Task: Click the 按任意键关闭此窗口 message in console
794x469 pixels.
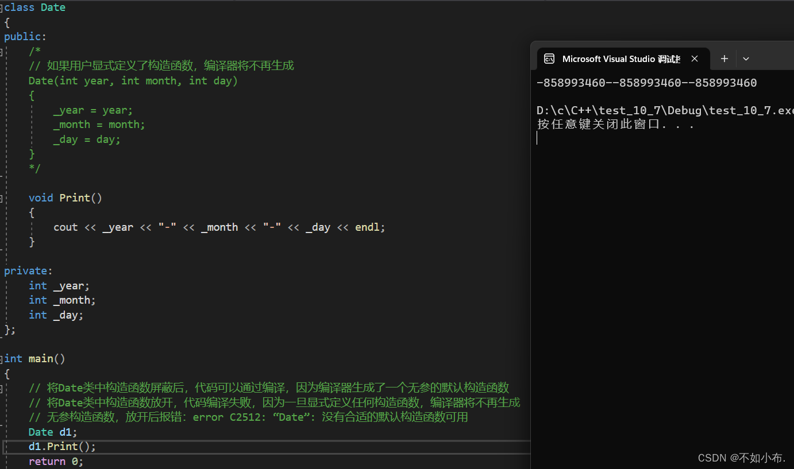Action: [615, 124]
